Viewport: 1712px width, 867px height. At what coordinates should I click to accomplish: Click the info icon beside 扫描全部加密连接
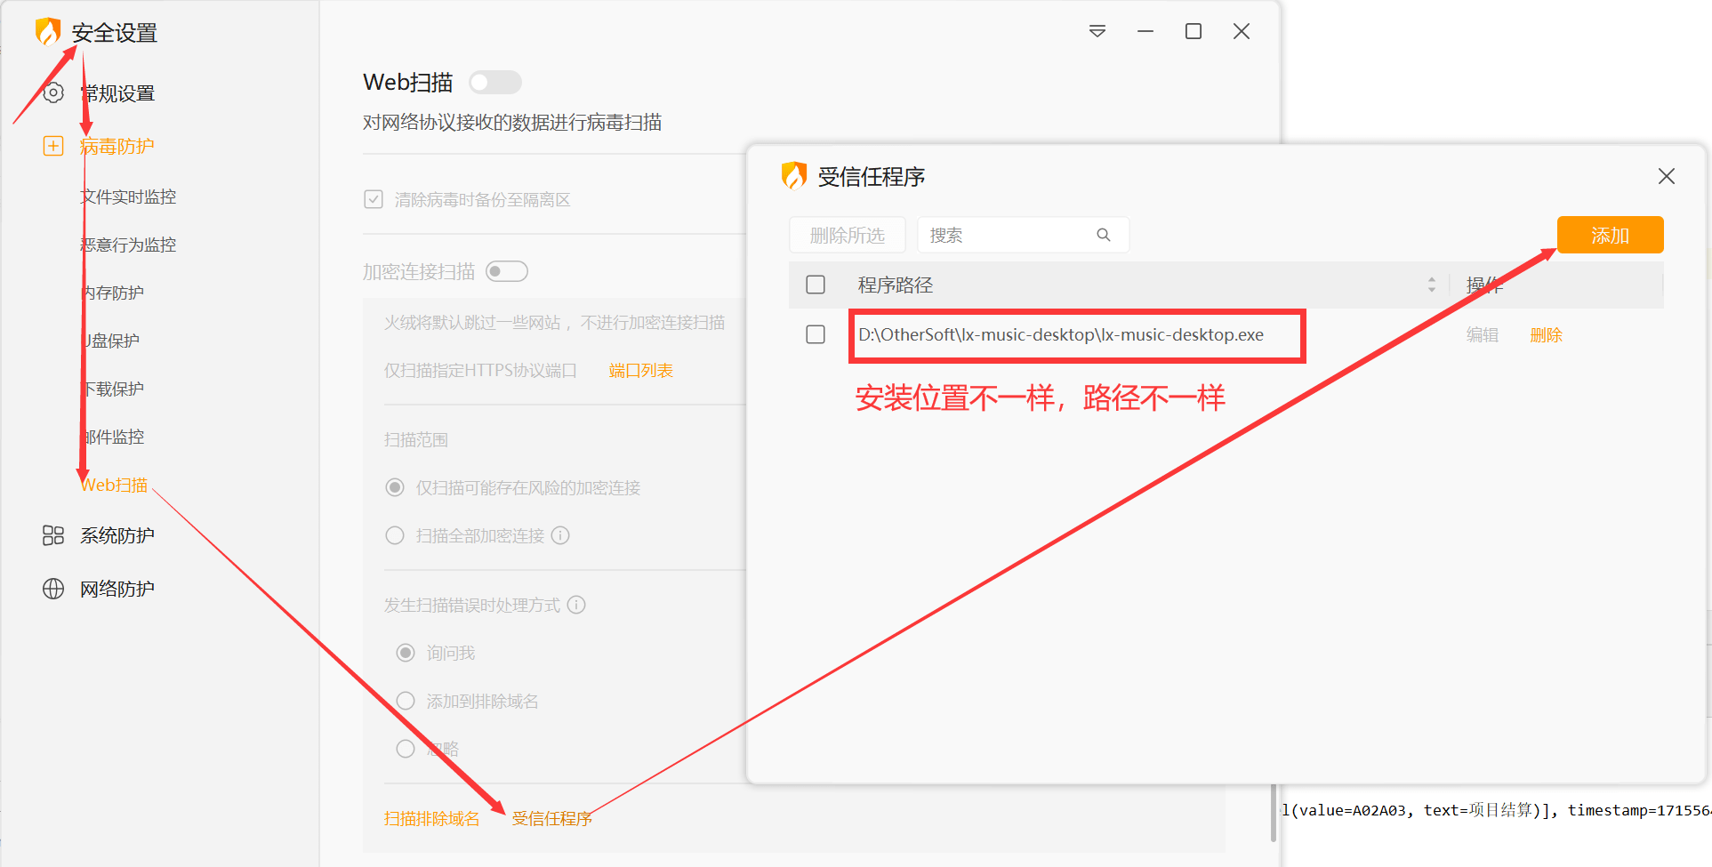point(559,534)
